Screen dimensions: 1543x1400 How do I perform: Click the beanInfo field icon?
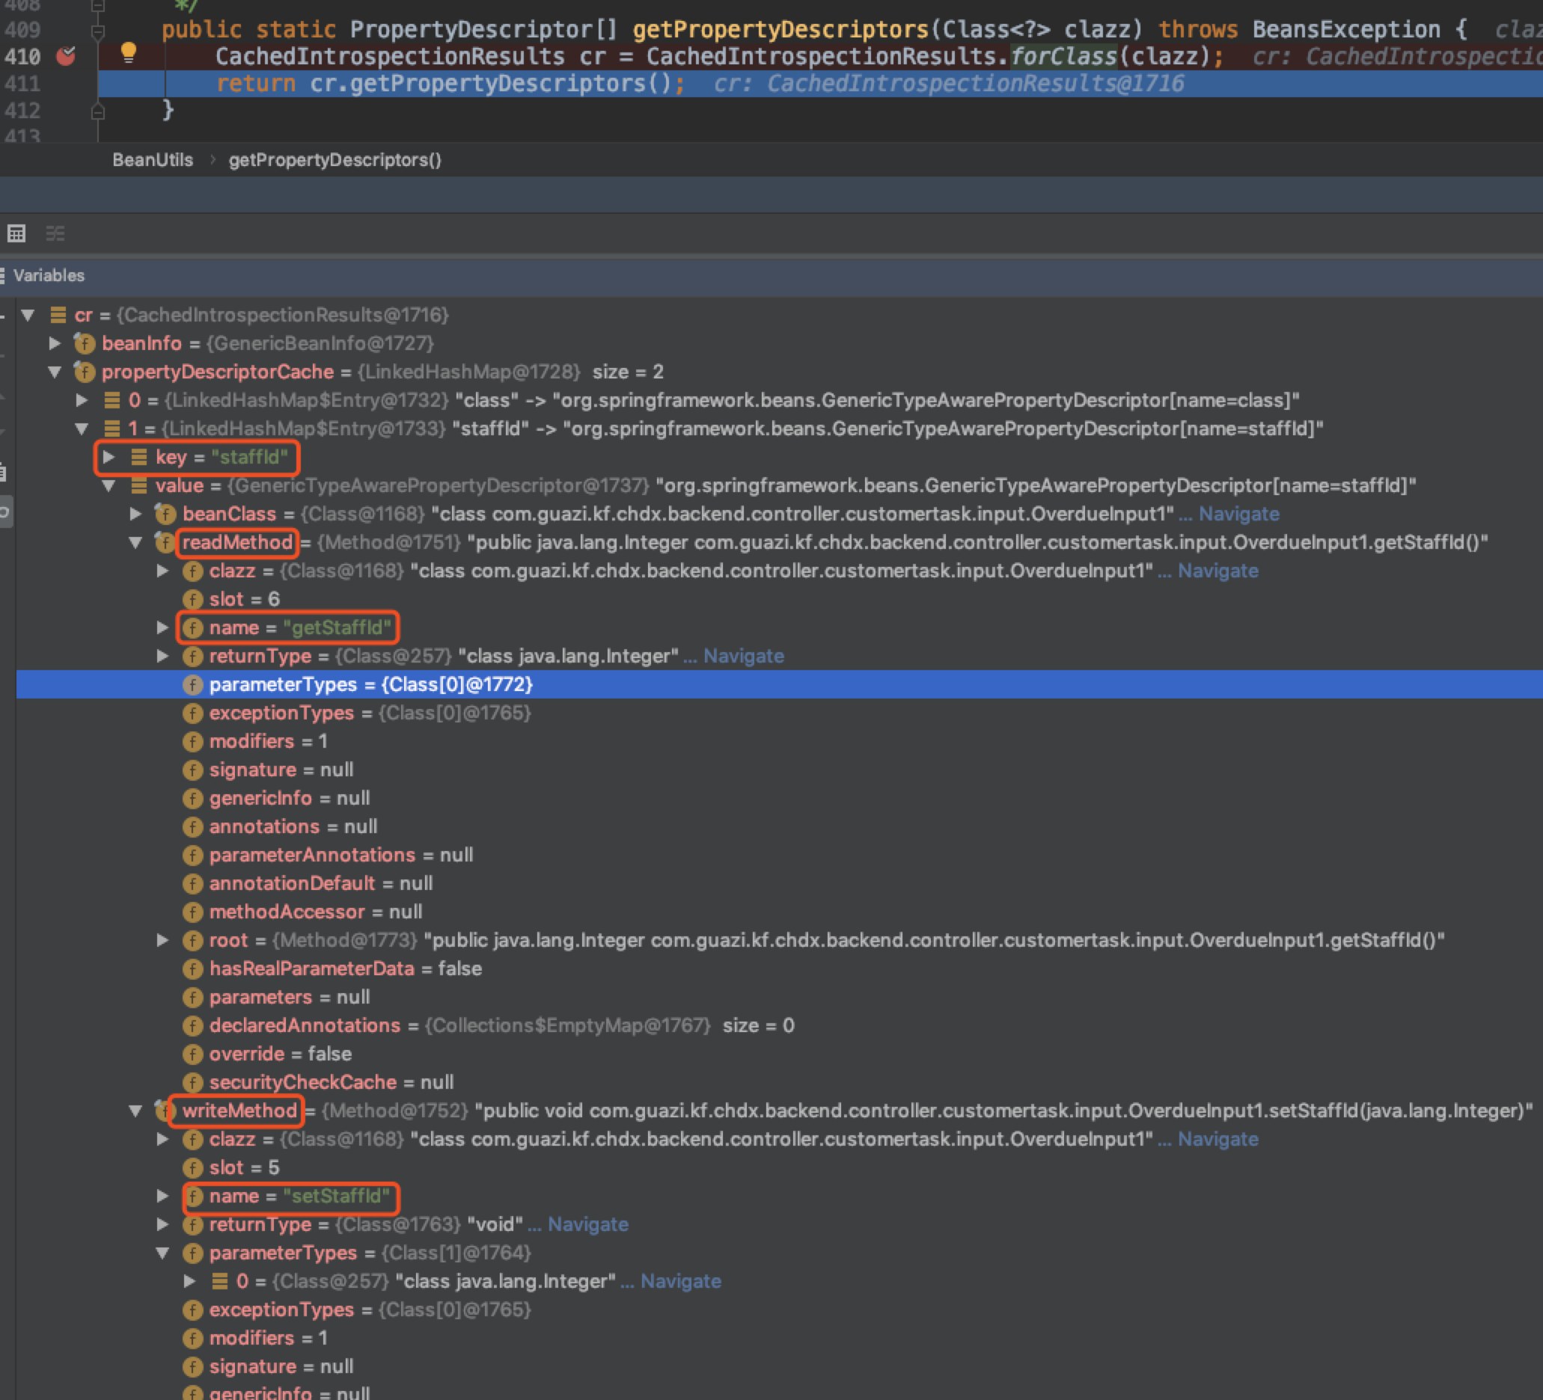(85, 343)
